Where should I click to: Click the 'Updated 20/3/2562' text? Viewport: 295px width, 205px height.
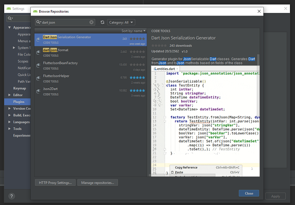pyautogui.click(x=165, y=51)
